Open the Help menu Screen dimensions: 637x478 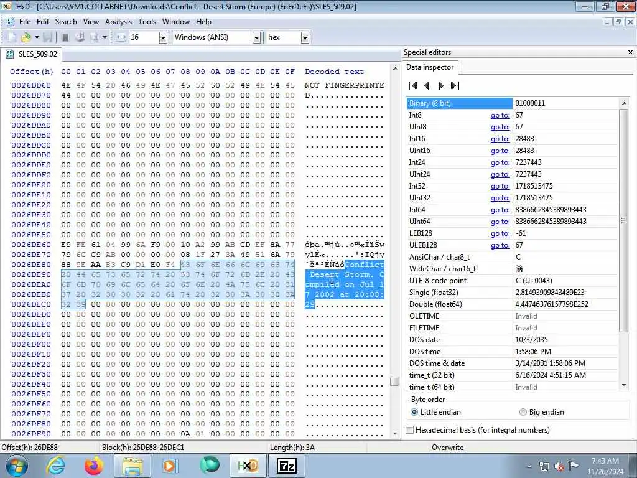[203, 22]
